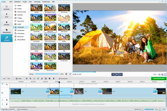Jump to next frame in the player
Screen dimensions: 167x111
click(121, 74)
